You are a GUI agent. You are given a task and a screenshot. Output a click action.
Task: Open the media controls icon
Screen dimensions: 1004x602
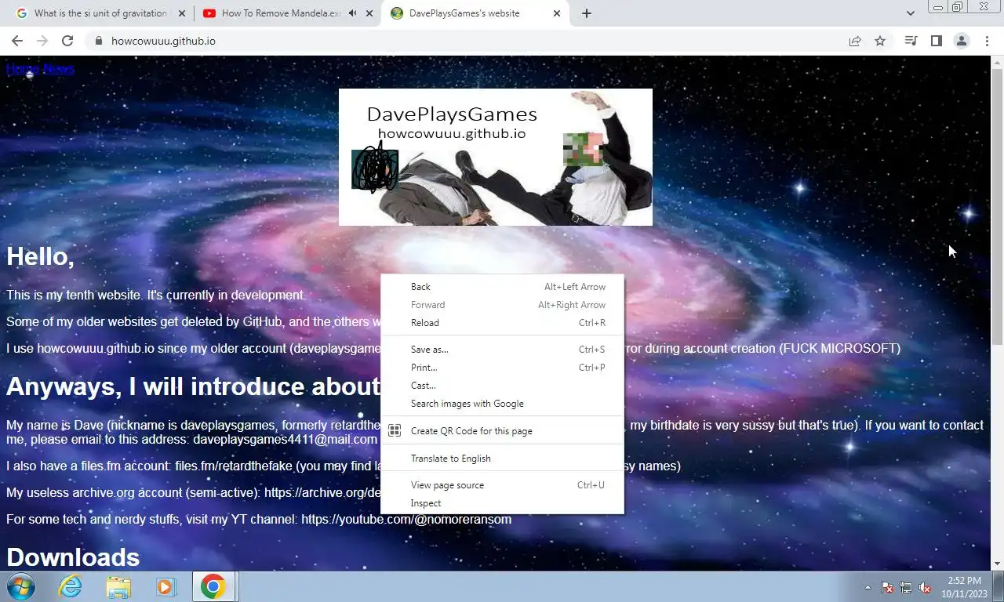911,41
